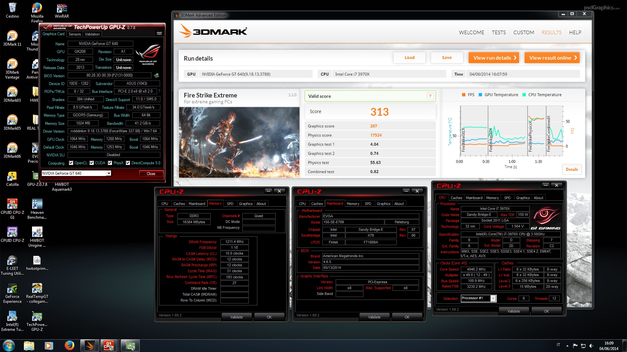The width and height of the screenshot is (627, 352).
Task: Open the volume icon in the system tray
Action: [x=591, y=345]
